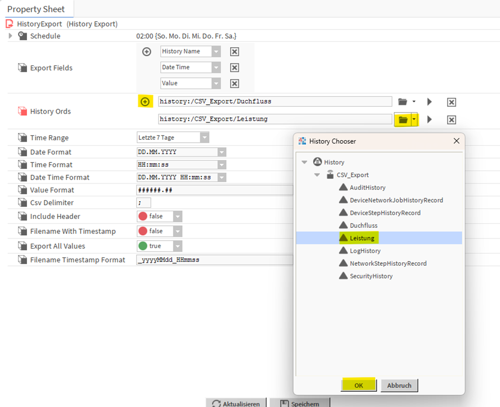Click the AuditHistory triangle icon
Viewport: 500px width, 407px height.
[x=343, y=187]
